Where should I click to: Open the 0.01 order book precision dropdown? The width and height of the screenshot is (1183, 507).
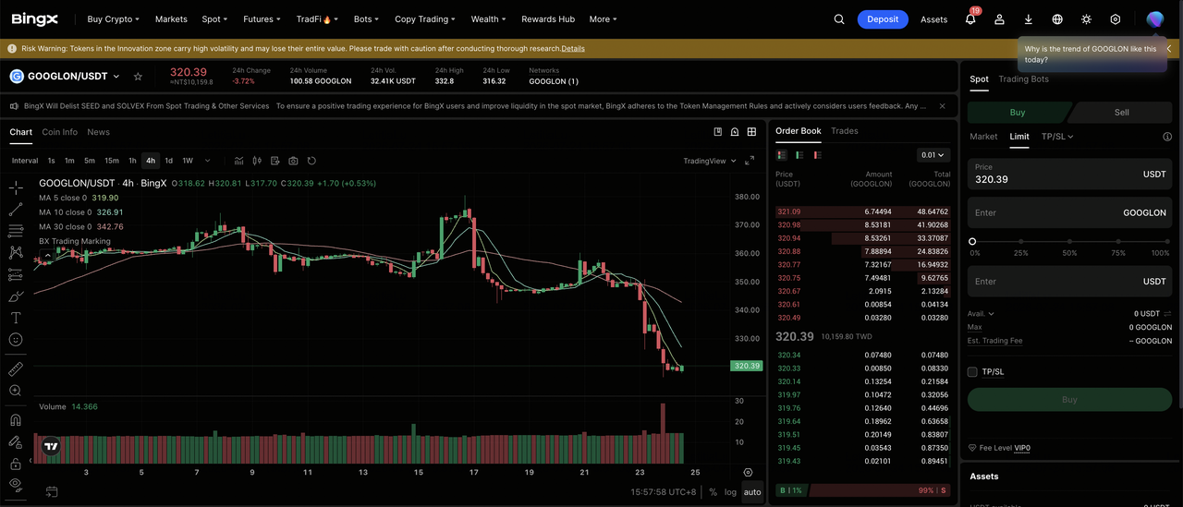click(933, 155)
